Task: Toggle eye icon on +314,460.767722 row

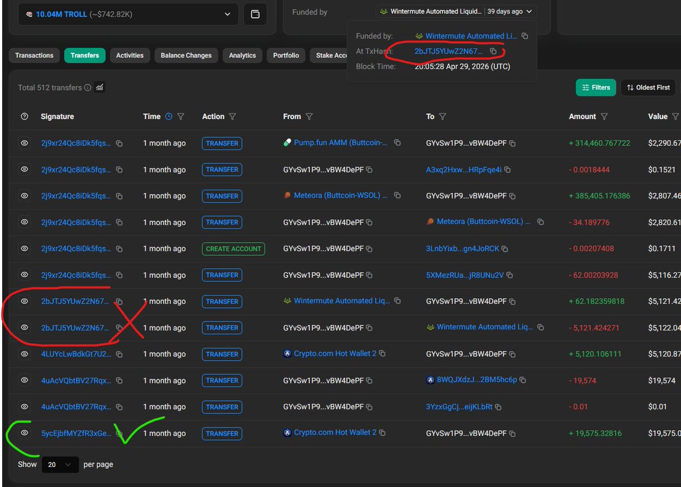Action: (x=24, y=143)
